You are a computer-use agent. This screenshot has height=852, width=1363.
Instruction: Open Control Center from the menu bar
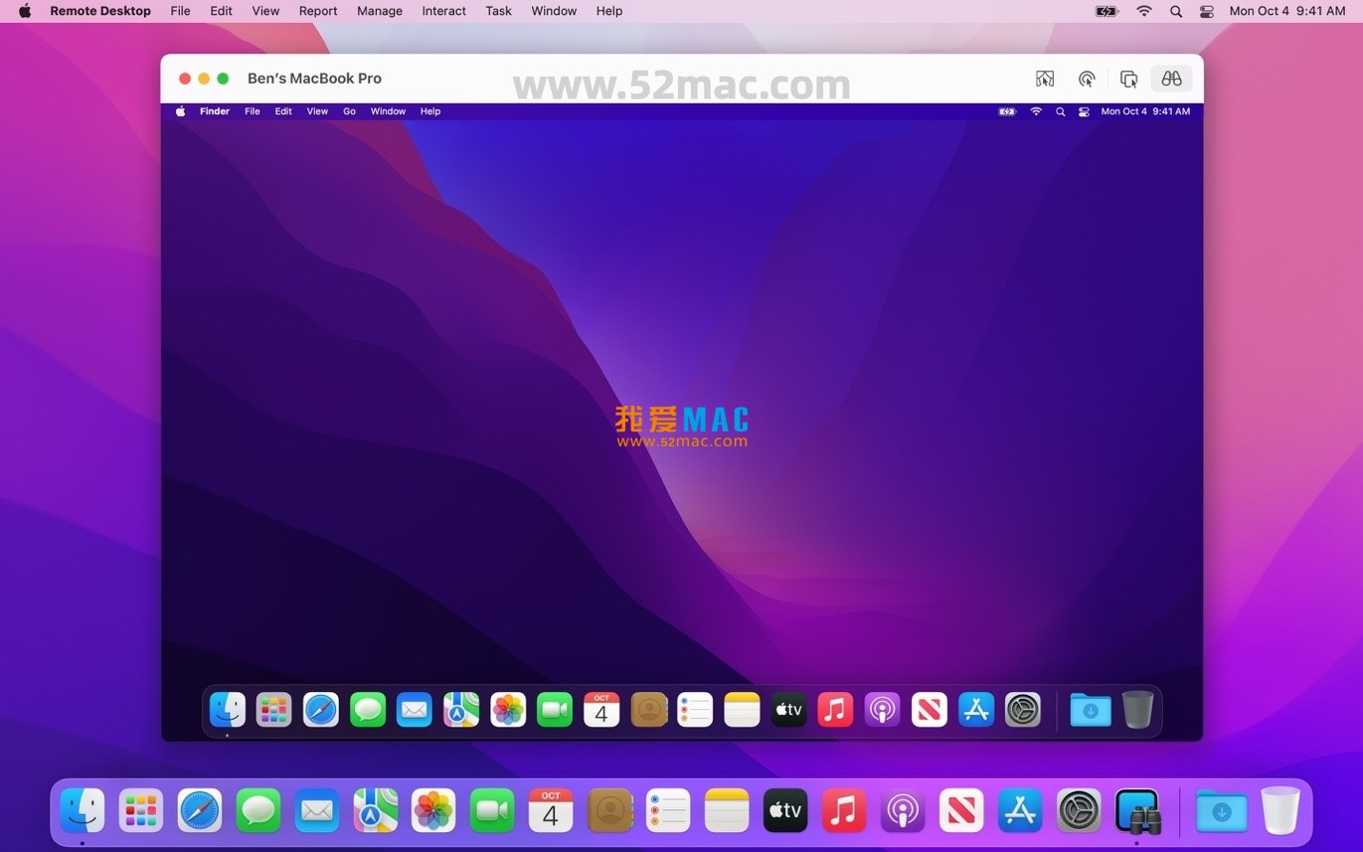point(1206,11)
